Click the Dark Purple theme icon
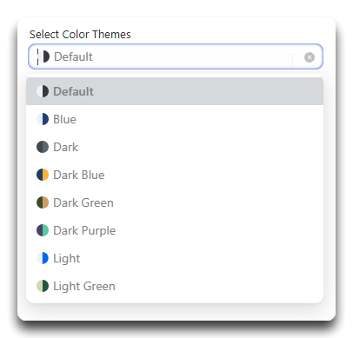 coord(43,230)
